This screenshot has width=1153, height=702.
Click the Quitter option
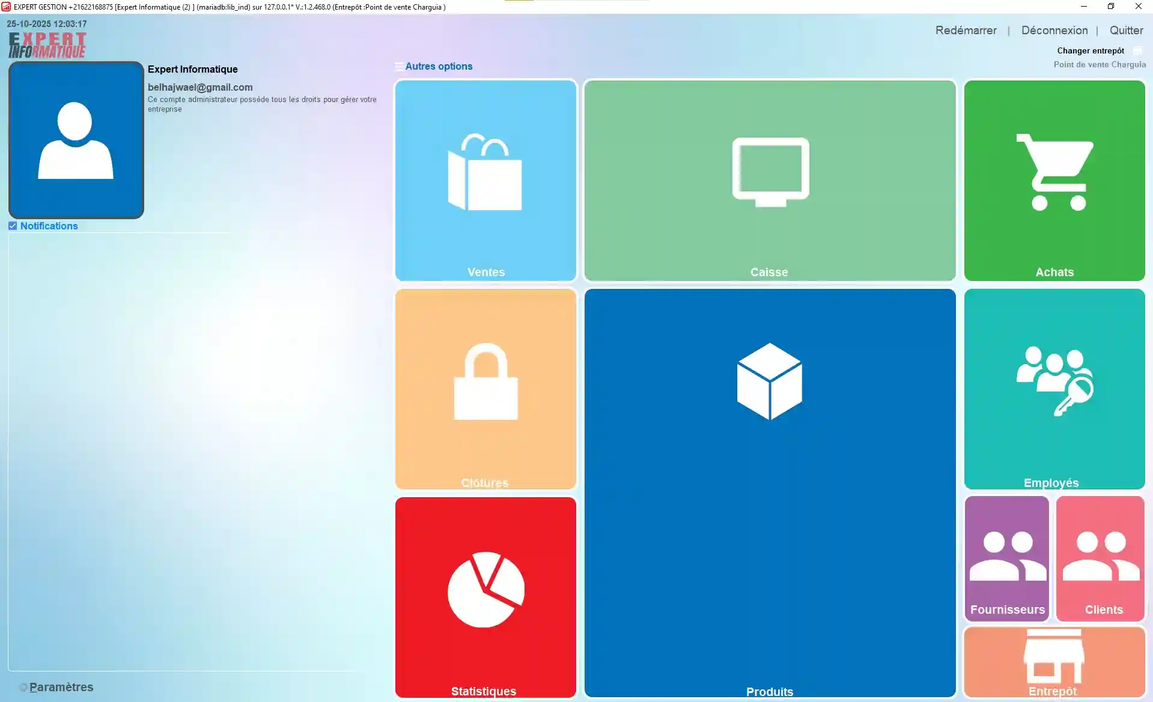[x=1126, y=30]
